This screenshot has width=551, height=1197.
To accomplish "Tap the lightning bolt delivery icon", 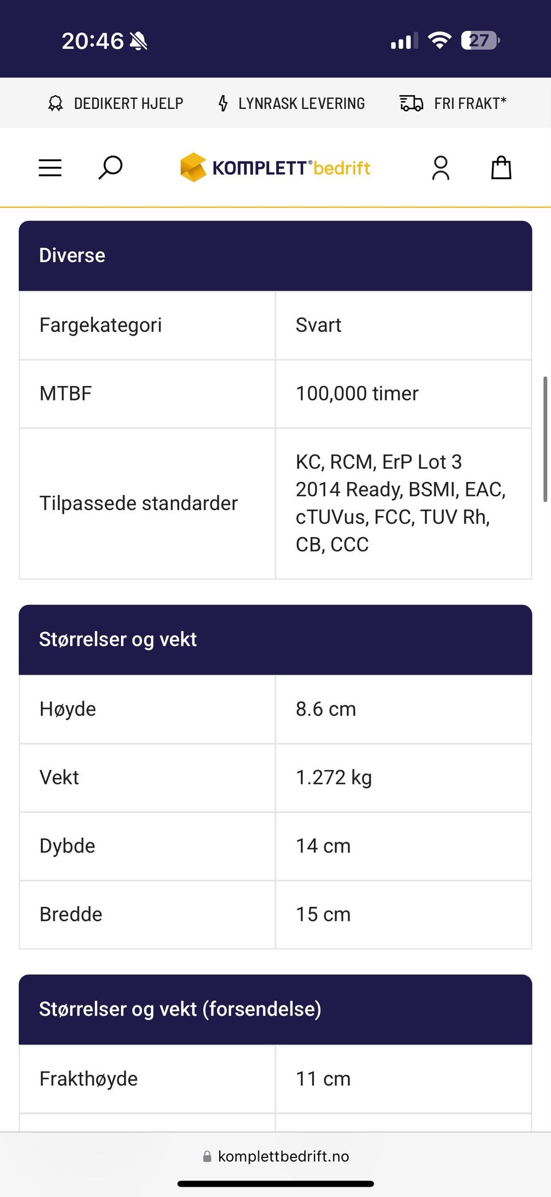I will (x=223, y=103).
